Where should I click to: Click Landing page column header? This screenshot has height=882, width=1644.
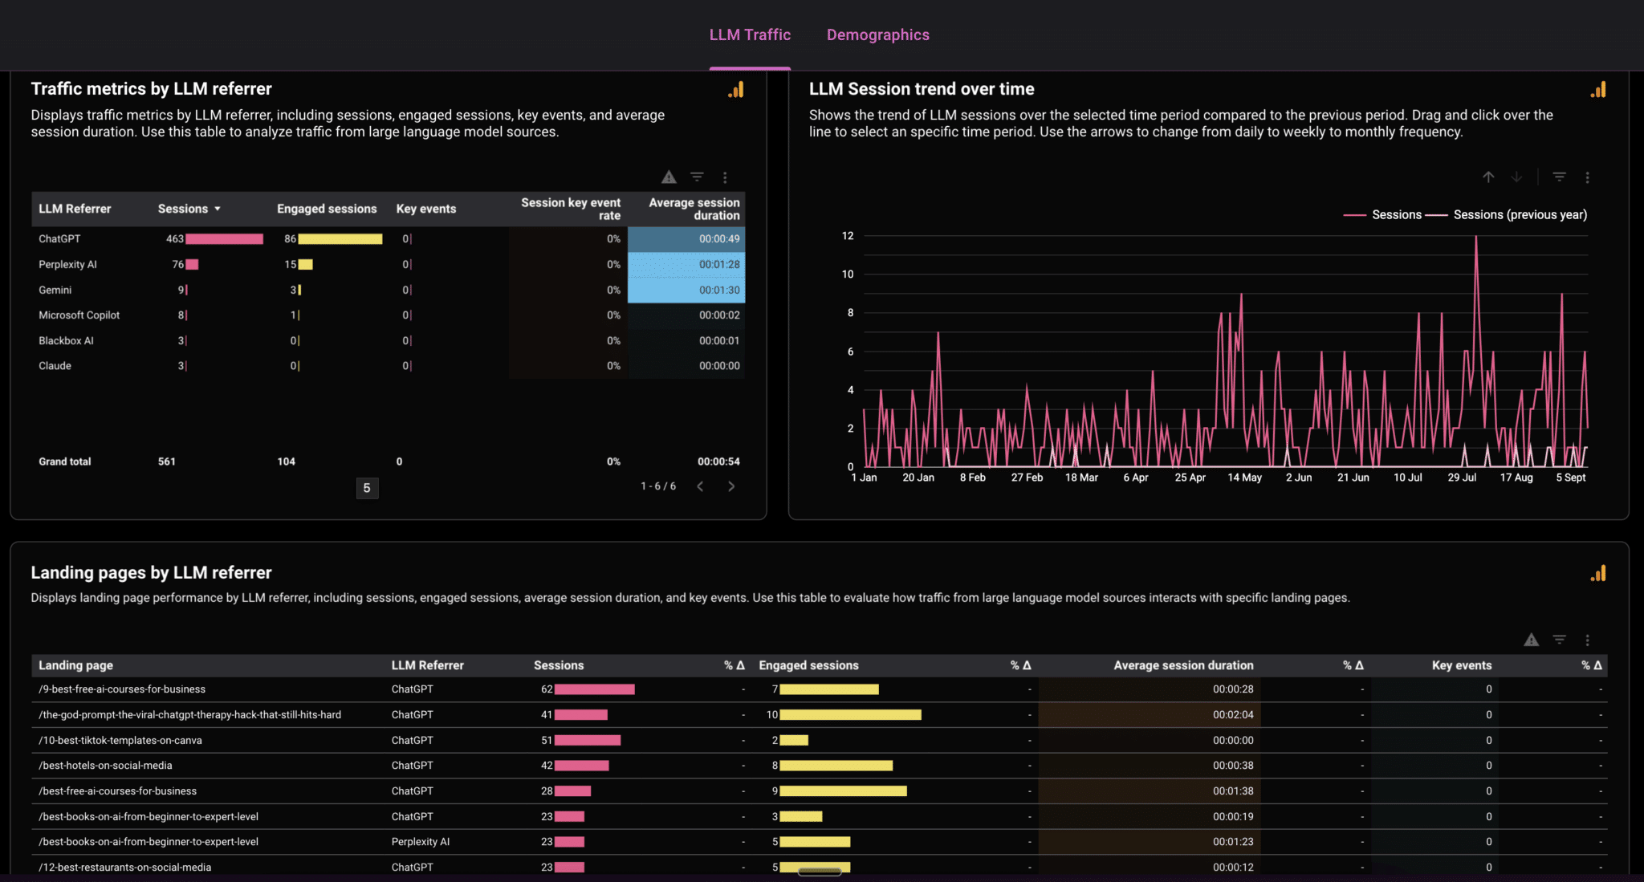pyautogui.click(x=76, y=665)
